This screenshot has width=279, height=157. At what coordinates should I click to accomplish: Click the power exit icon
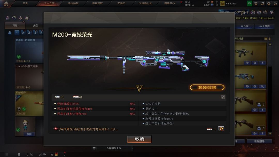[275, 3]
